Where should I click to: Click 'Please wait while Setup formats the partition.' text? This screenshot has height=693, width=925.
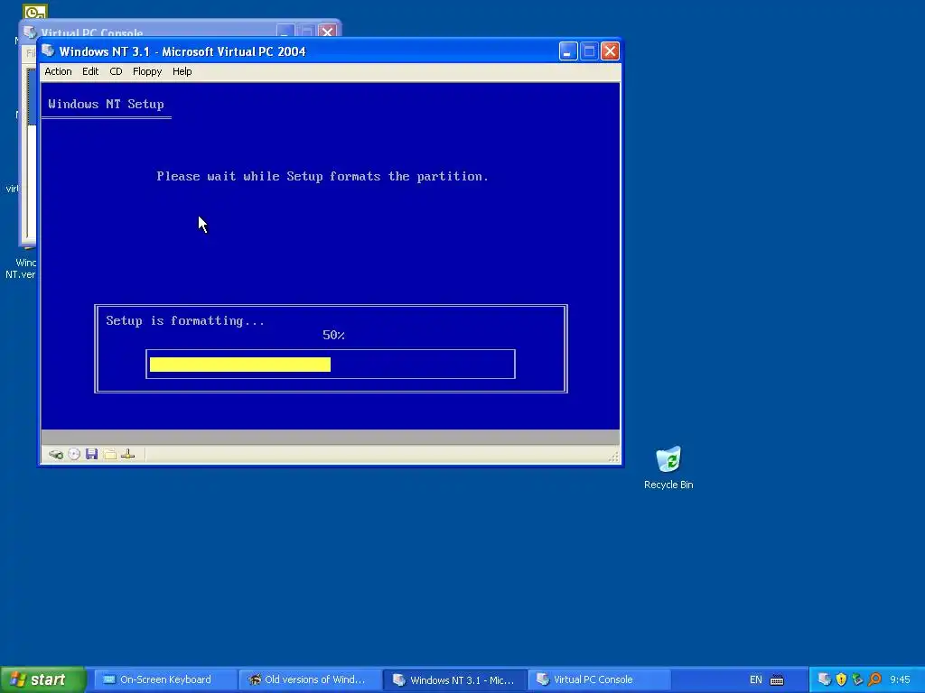(322, 176)
